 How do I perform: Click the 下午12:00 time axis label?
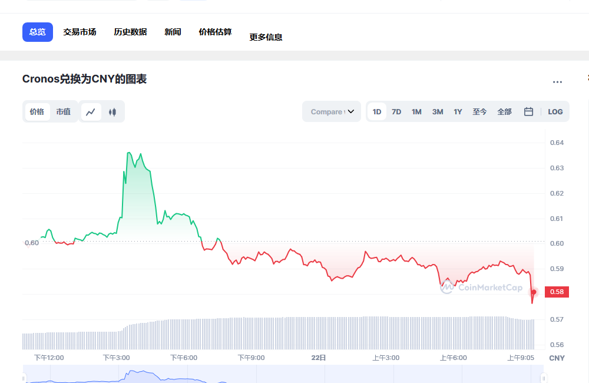coord(49,358)
